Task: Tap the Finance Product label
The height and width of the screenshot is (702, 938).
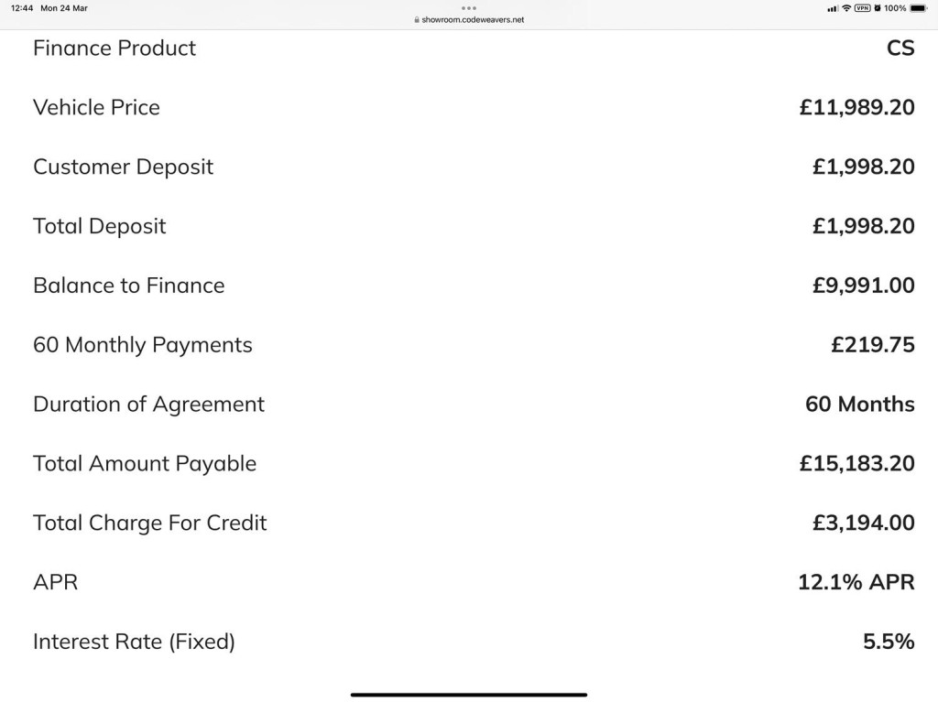Action: tap(115, 49)
